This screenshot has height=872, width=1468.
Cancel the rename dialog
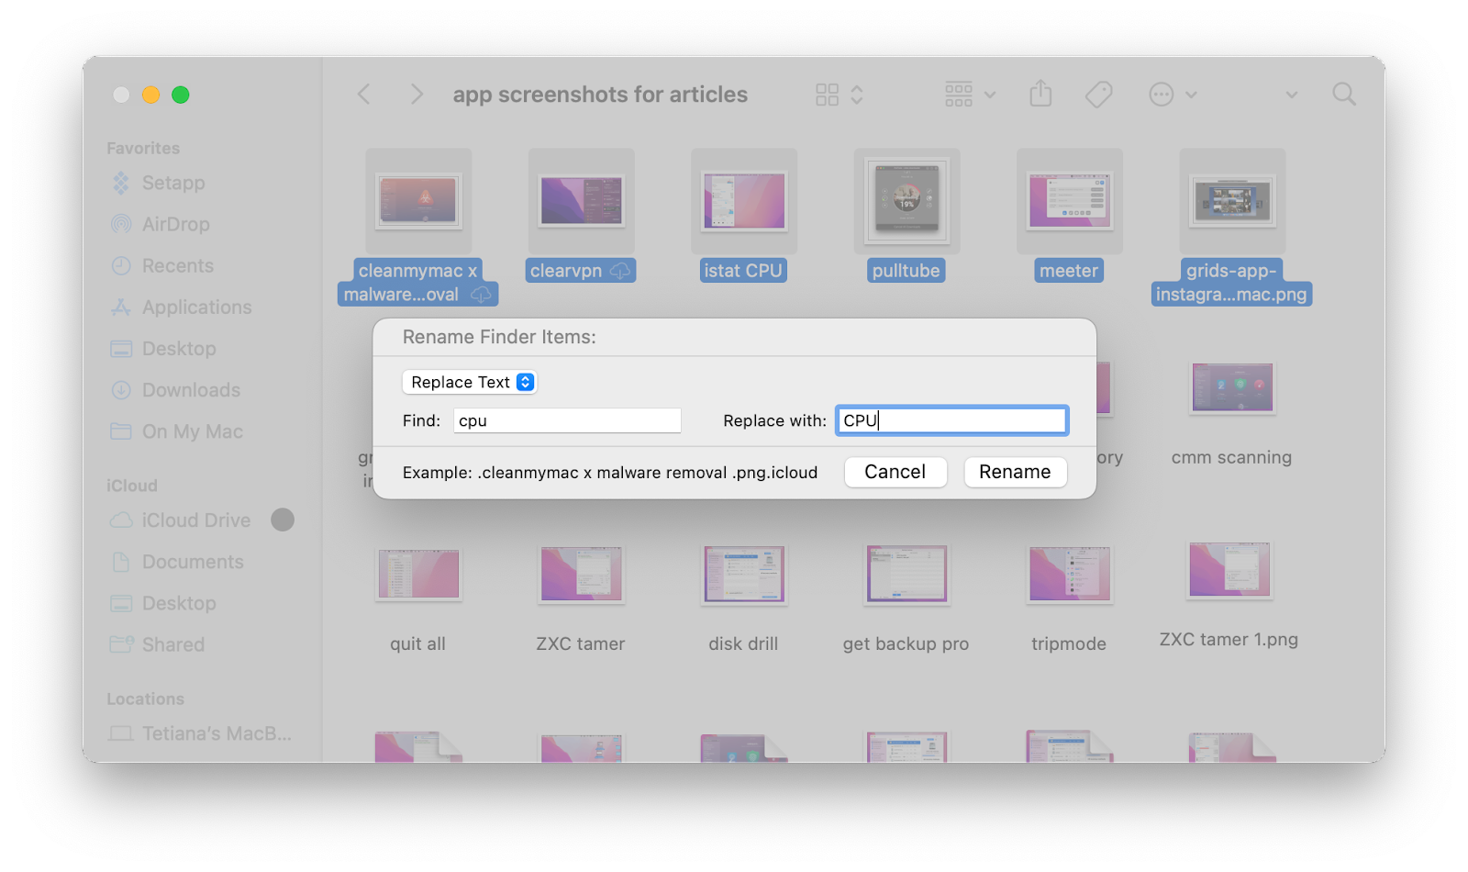[x=895, y=472]
